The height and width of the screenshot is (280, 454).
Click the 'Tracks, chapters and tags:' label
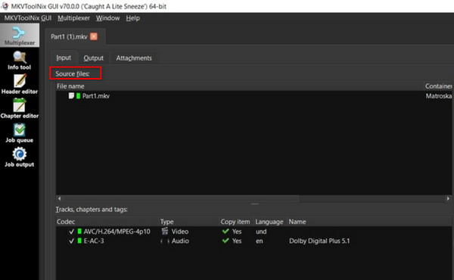(92, 209)
